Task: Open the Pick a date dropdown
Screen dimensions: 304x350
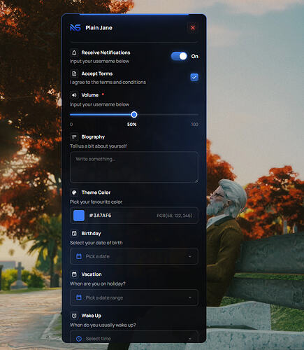Action: (x=134, y=256)
